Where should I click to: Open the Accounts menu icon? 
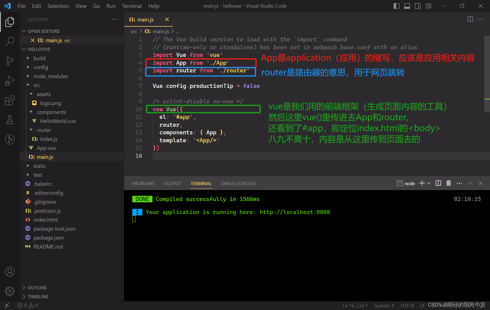pos(10,272)
